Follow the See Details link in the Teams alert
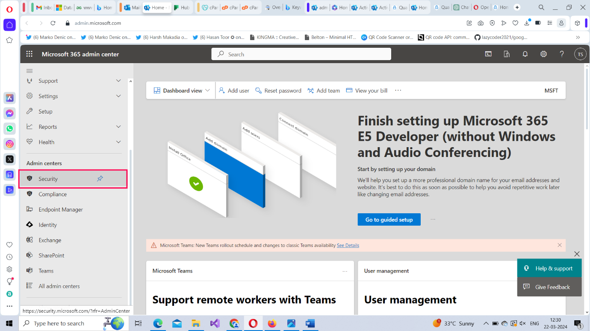The height and width of the screenshot is (331, 590). pos(348,245)
